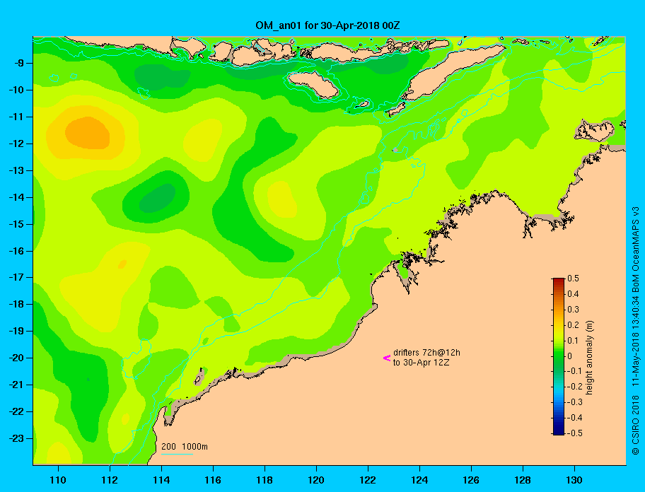
Task: Click longitude label '122'
Action: click(x=368, y=480)
